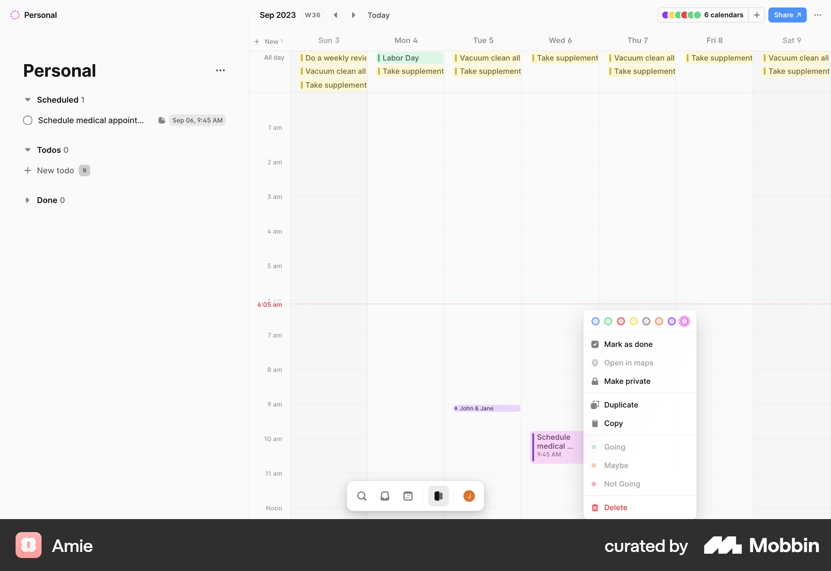831x571 pixels.
Task: Check off the Schedule medical appointment task
Action: tap(27, 120)
